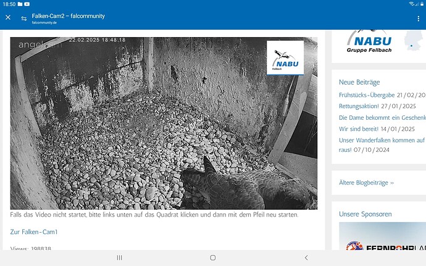Open Android recent apps button

(x=119, y=257)
